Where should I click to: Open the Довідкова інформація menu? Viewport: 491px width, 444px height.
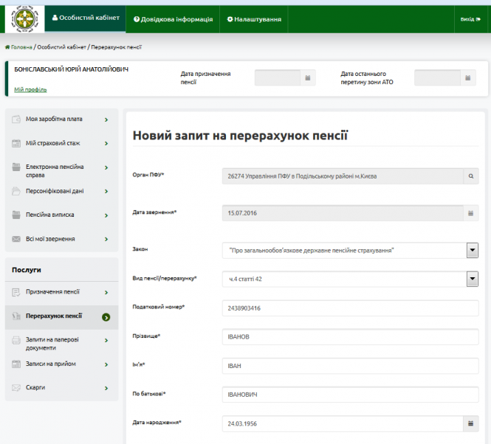[174, 19]
